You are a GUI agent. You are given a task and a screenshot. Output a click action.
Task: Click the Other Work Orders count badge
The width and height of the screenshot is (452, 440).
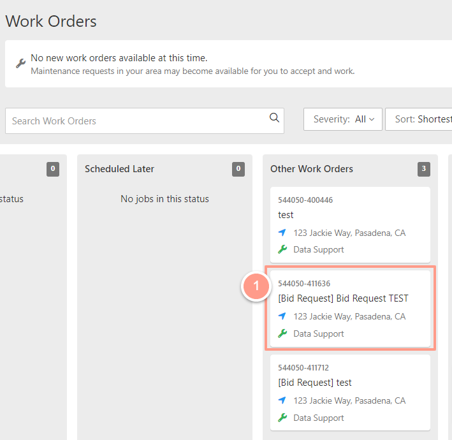(x=424, y=169)
